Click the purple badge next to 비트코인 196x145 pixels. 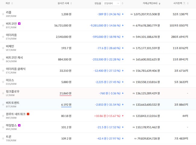(19, 24)
